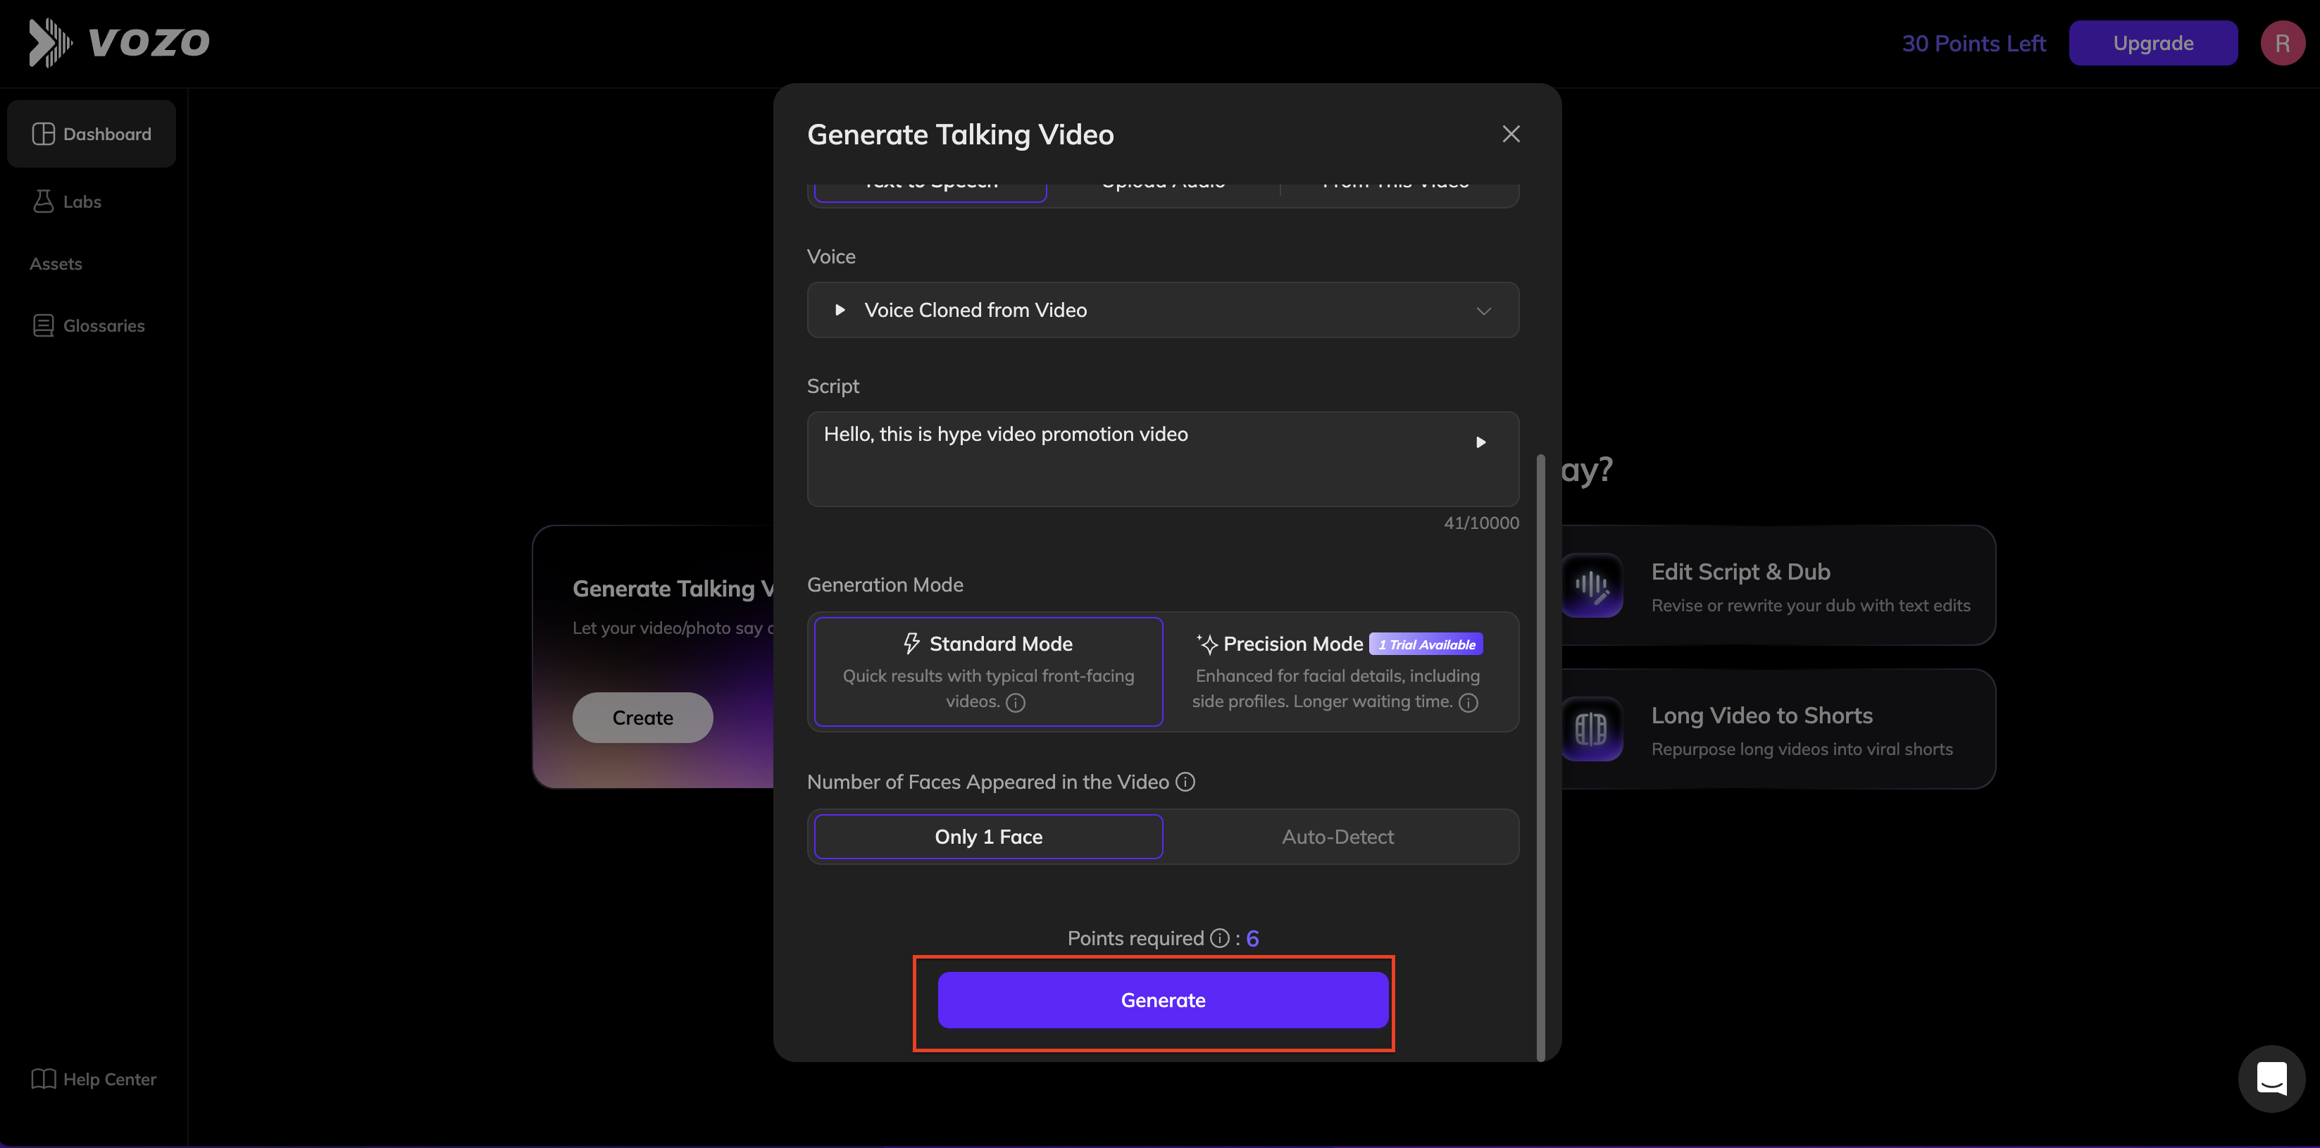Switch to the Upload Audio tab
This screenshot has width=2320, height=1148.
(x=1161, y=185)
